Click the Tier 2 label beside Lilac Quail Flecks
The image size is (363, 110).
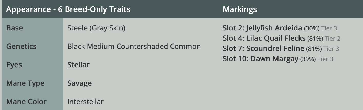point(332,39)
